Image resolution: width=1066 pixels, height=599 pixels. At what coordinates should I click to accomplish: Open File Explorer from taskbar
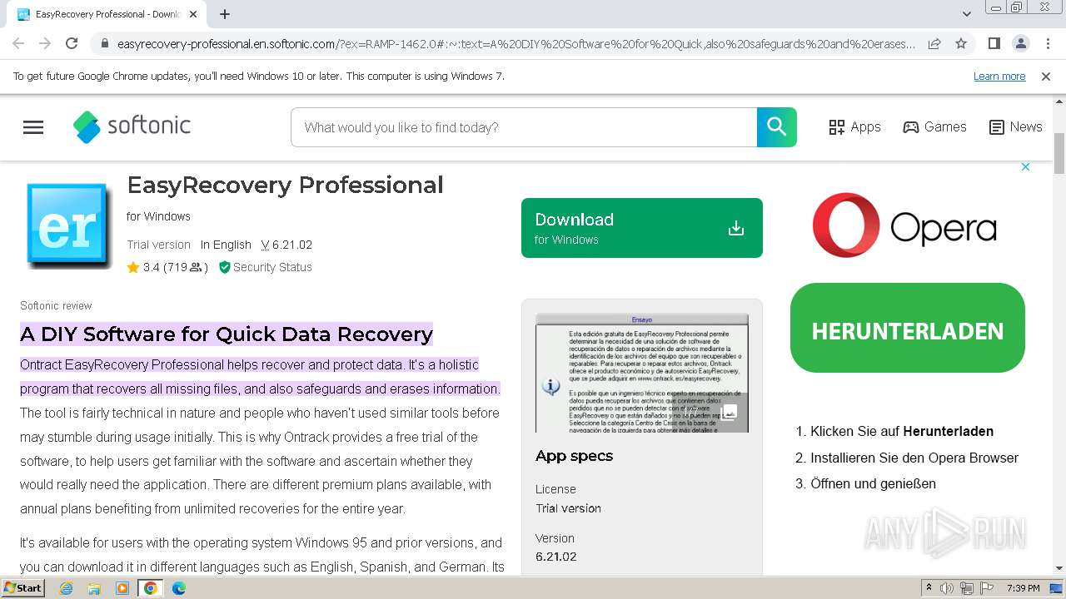point(94,588)
